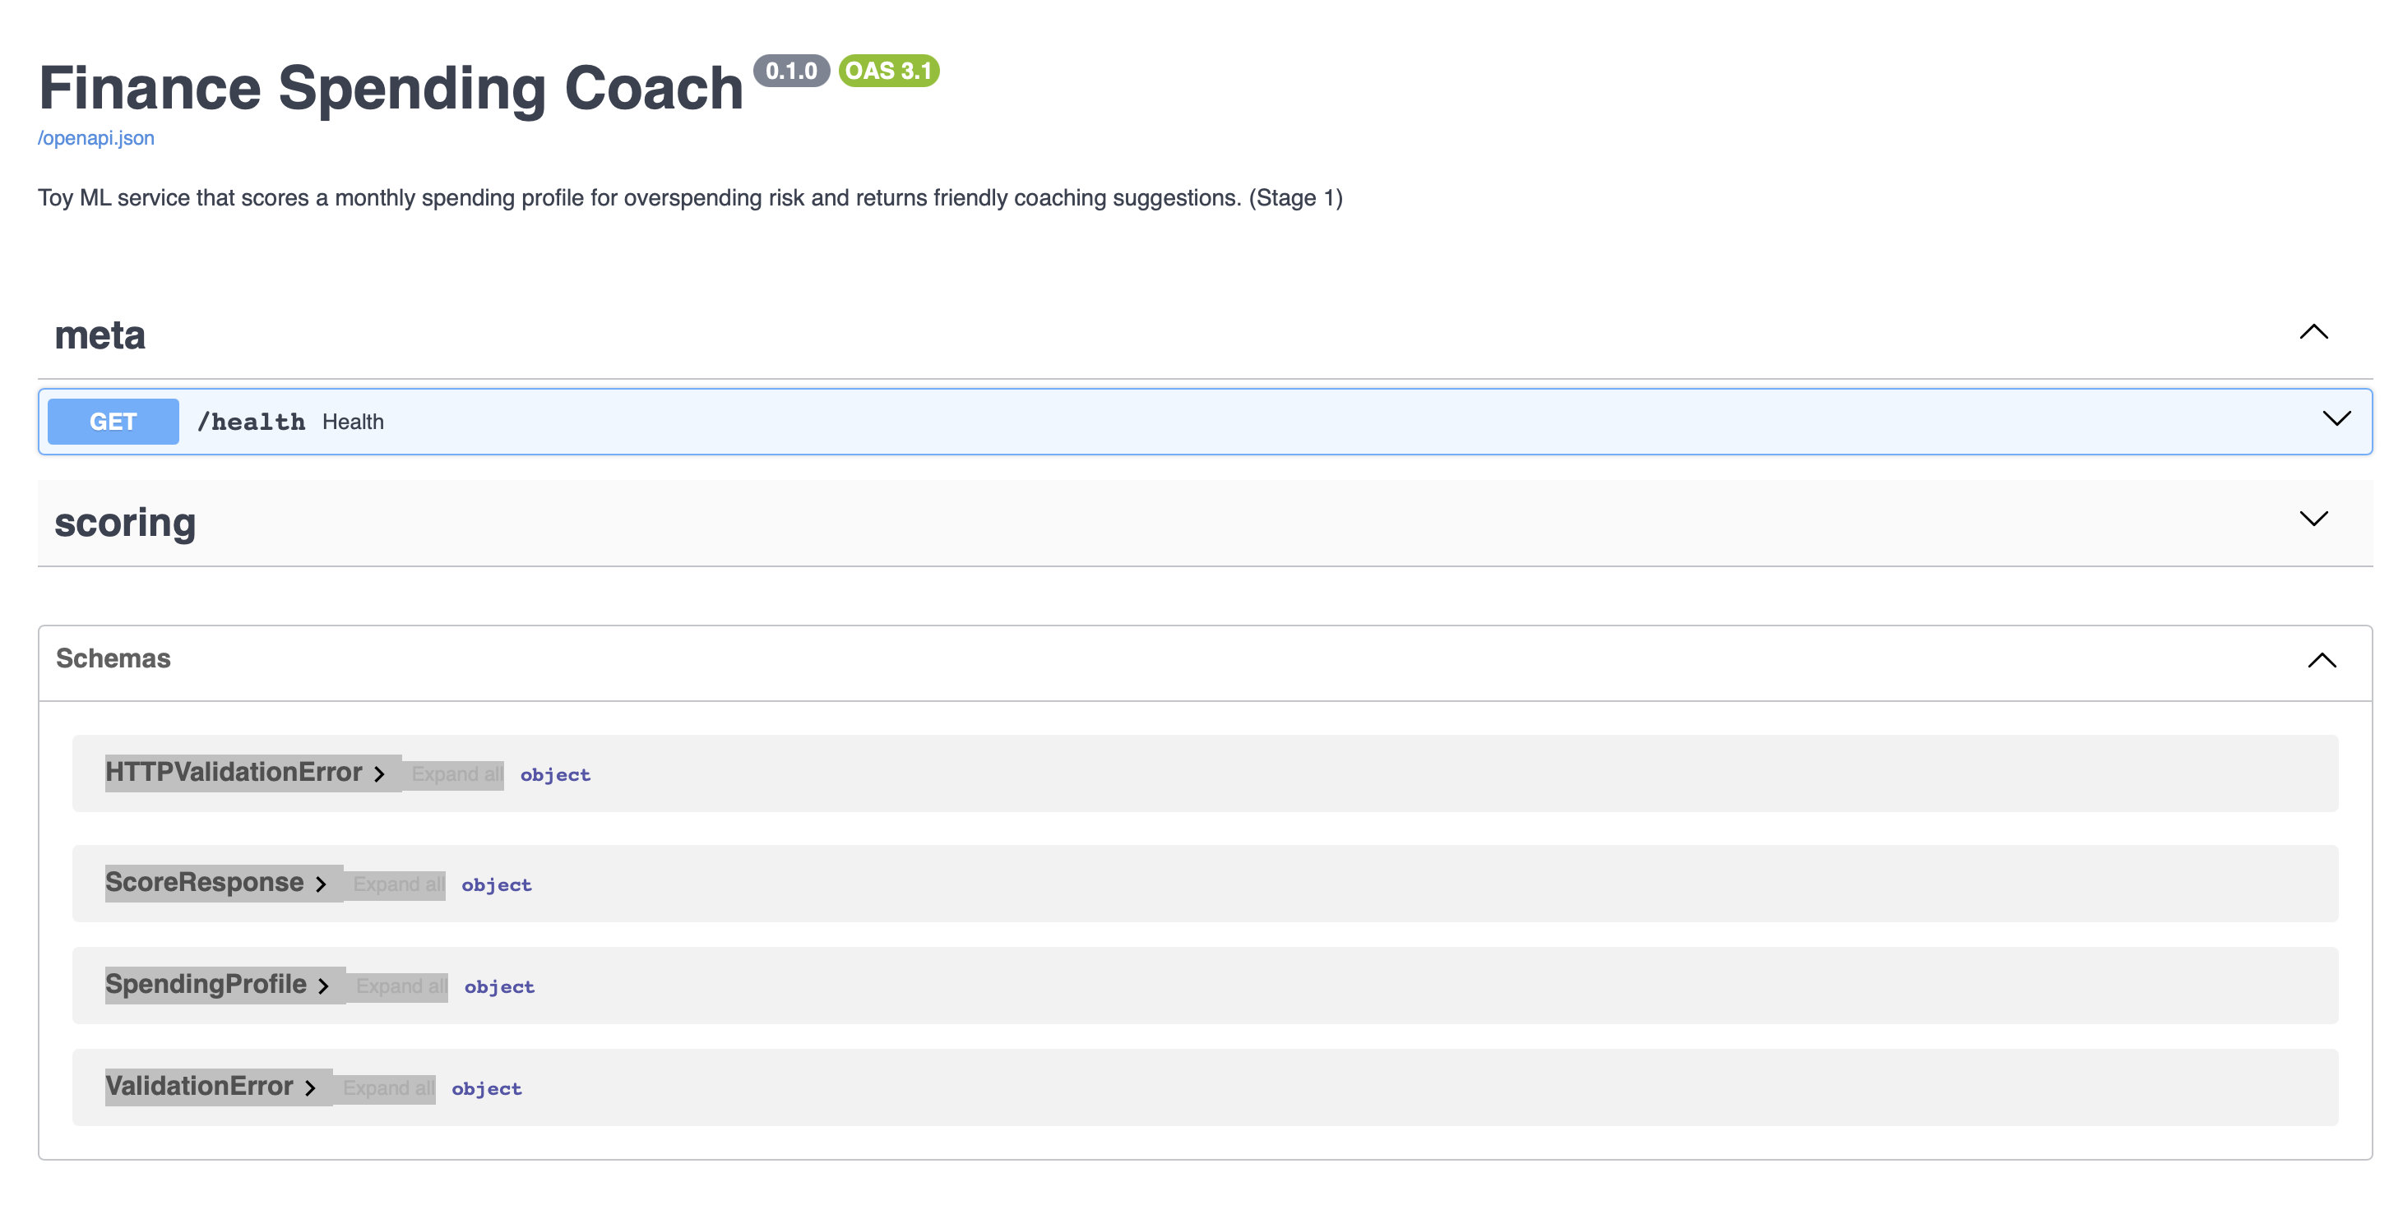
Task: Click the GET method badge on /health
Action: coord(112,421)
